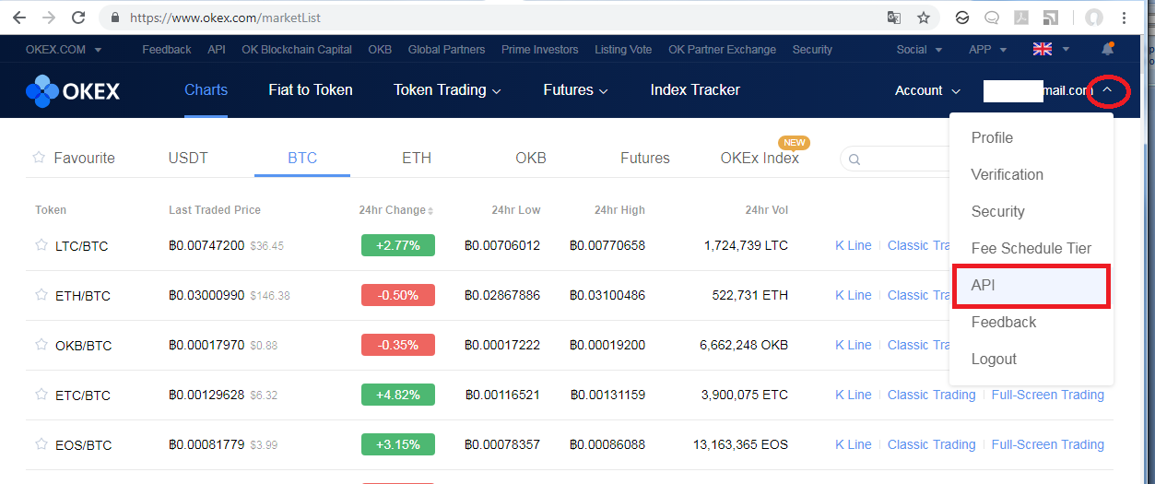The height and width of the screenshot is (484, 1155).
Task: Open OK Partner Exchange link
Action: tap(722, 50)
